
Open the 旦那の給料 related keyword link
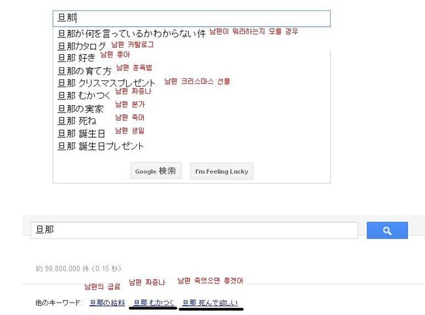[x=107, y=303]
